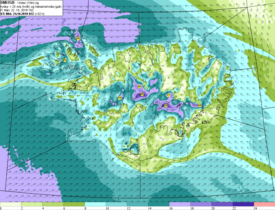Select the 'Vindur (10m) og' header text
This screenshot has height=210, width=275.
point(28,3)
